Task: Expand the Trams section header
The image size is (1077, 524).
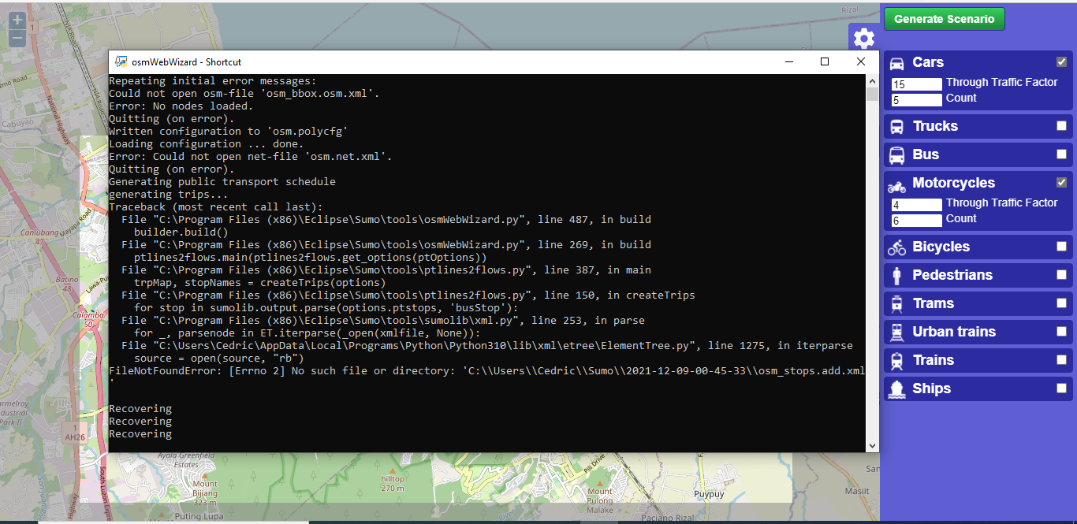Action: pyautogui.click(x=934, y=303)
